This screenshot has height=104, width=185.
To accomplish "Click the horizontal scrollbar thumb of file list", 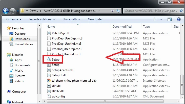I will tap(105, 101).
